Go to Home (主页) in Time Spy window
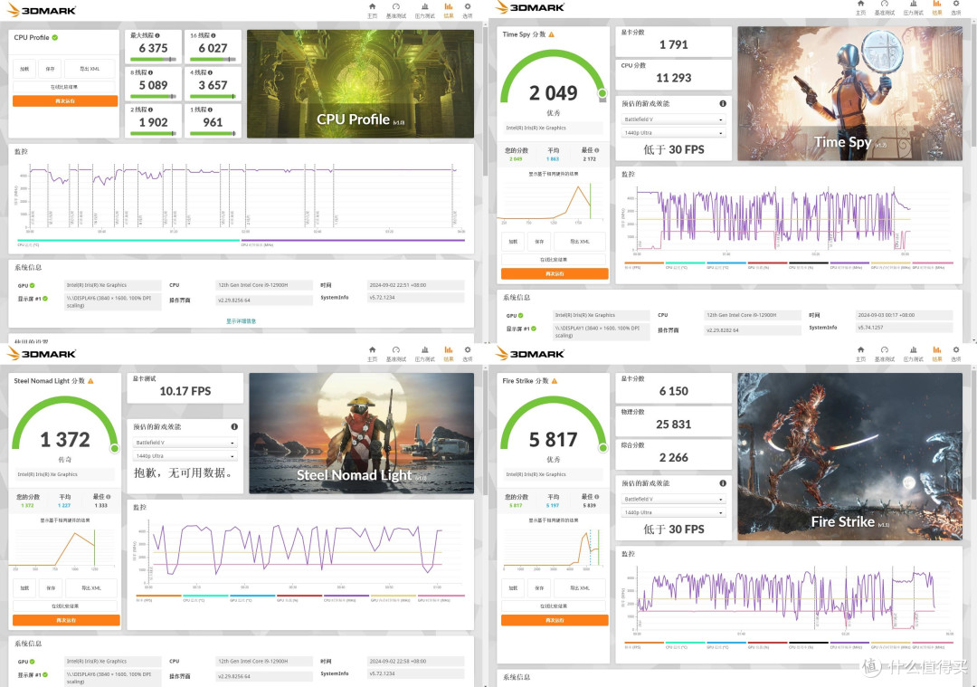This screenshot has width=977, height=687. [860, 7]
